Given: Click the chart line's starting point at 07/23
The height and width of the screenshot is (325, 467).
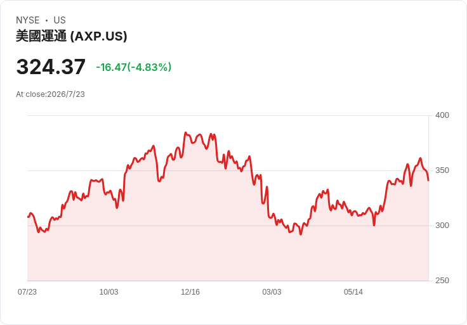Looking at the screenshot, I should coord(28,217).
